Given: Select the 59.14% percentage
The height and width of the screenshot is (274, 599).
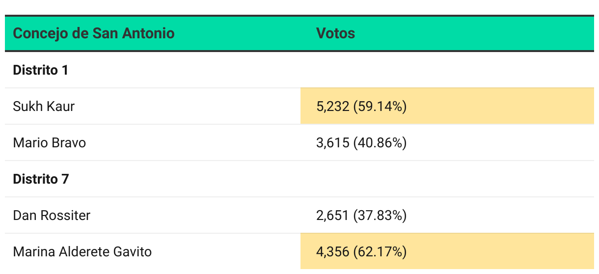Looking at the screenshot, I should [380, 106].
